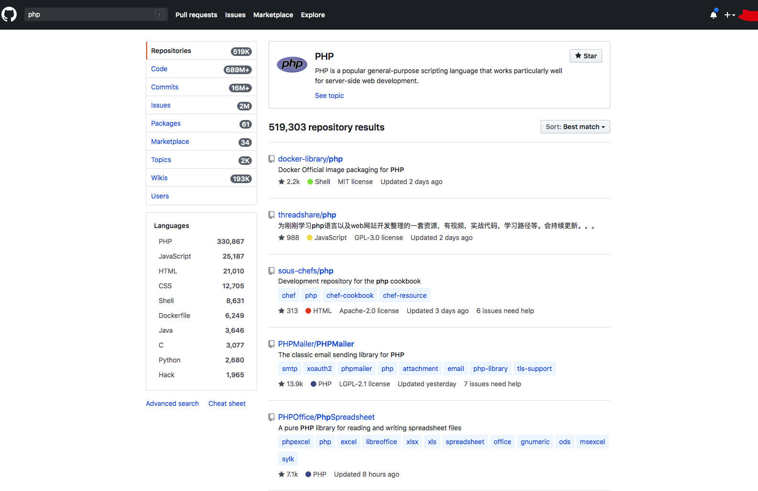Click the gnumeric topic tag

[535, 442]
